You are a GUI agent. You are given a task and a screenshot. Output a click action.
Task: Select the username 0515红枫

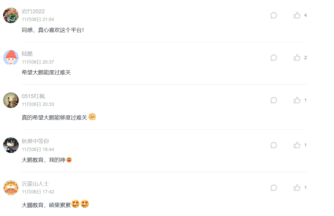point(33,96)
